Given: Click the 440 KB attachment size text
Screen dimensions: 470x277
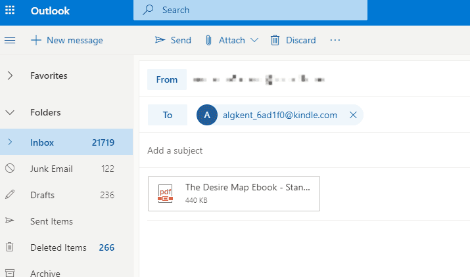Looking at the screenshot, I should point(197,200).
